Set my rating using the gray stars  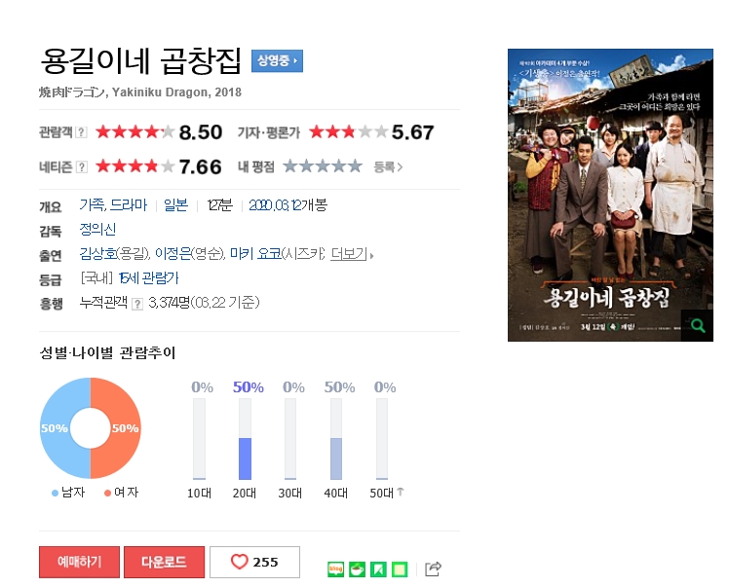pos(323,166)
